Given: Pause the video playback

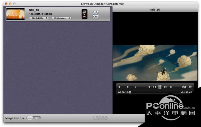Looking at the screenshot, I should pyautogui.click(x=160, y=87).
